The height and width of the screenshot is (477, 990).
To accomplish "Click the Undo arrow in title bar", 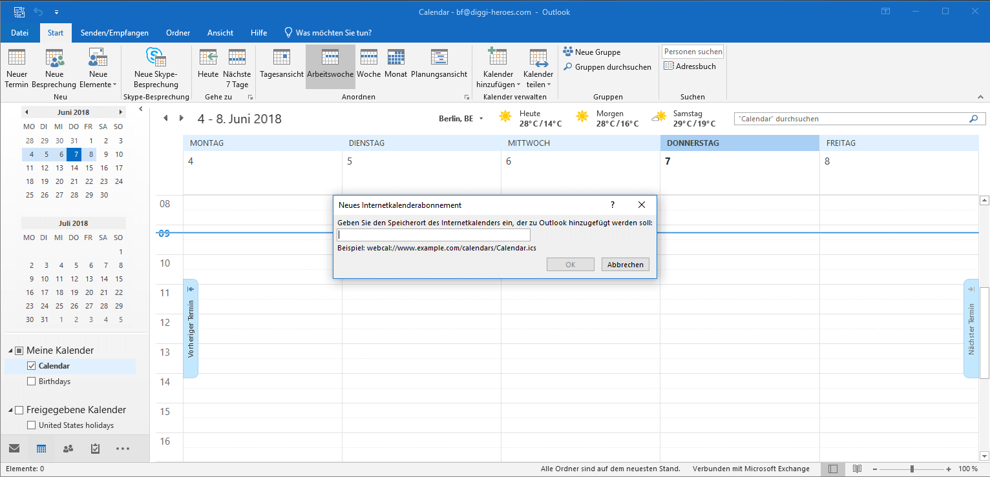I will point(37,12).
